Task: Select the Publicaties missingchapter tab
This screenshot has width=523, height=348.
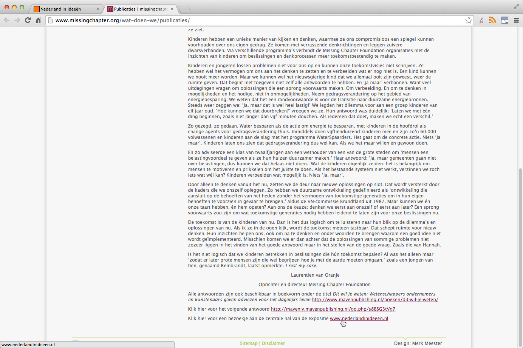Action: click(x=138, y=9)
